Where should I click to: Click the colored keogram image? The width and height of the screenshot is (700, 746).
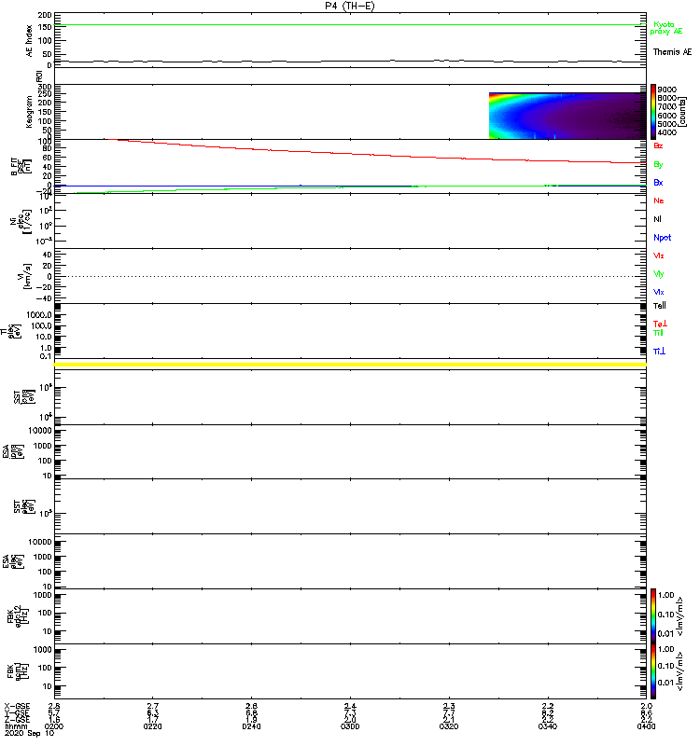point(567,116)
